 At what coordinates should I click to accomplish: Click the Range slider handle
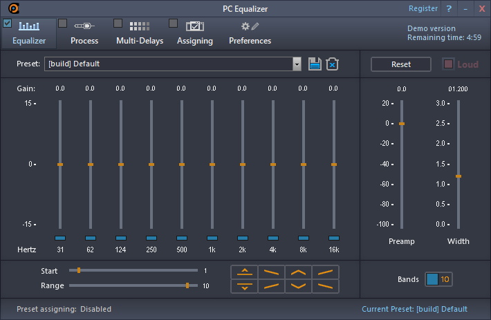(x=187, y=285)
